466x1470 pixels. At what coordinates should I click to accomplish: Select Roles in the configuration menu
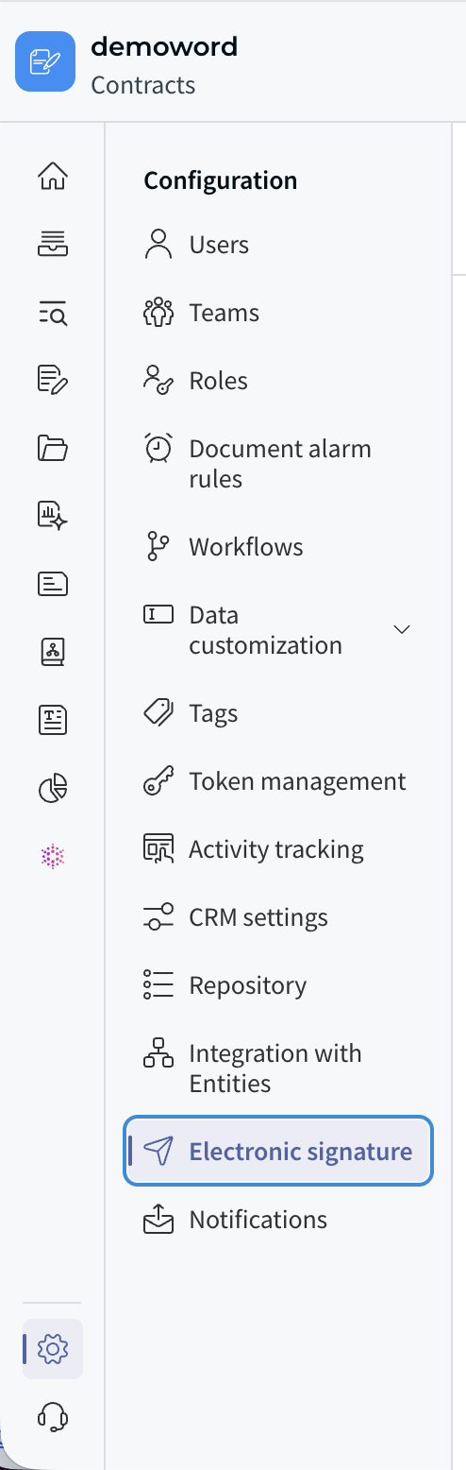coord(278,381)
